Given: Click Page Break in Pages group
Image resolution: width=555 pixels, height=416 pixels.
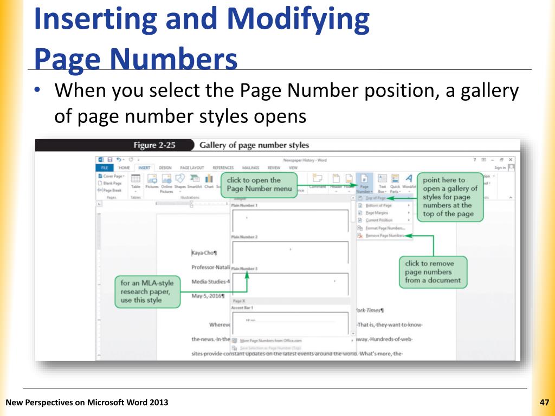Looking at the screenshot, I should tap(109, 190).
